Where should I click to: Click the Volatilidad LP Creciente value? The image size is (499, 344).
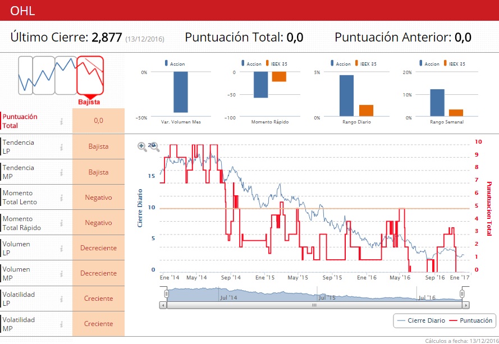tap(98, 299)
